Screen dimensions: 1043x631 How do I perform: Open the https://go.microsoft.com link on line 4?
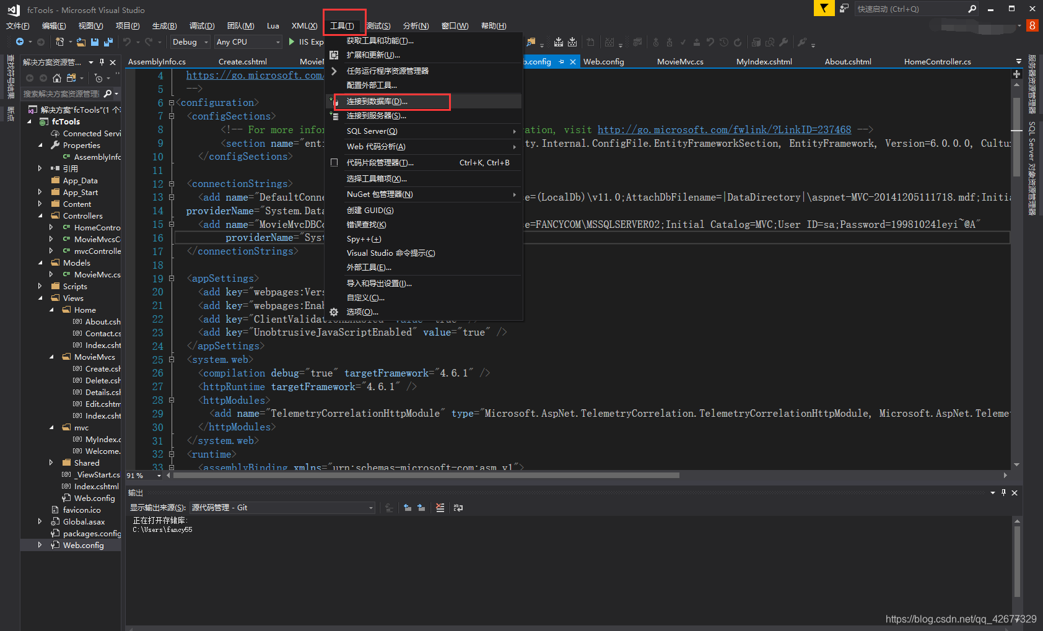point(255,76)
